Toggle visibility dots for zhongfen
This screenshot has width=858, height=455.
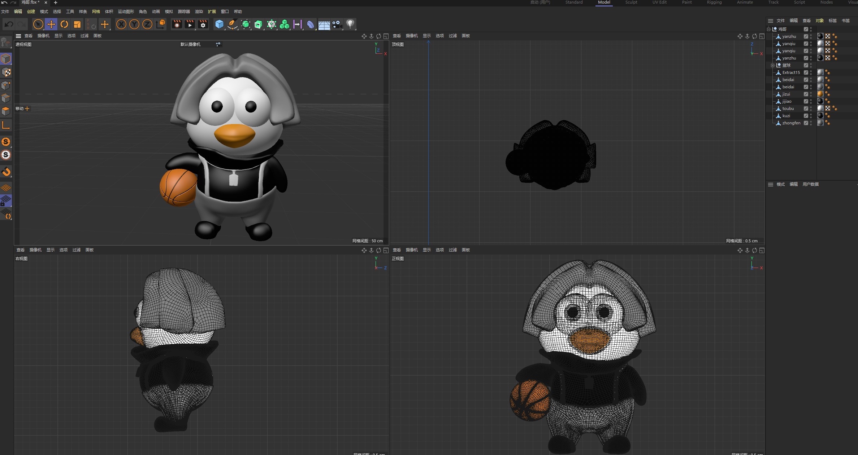tap(811, 123)
